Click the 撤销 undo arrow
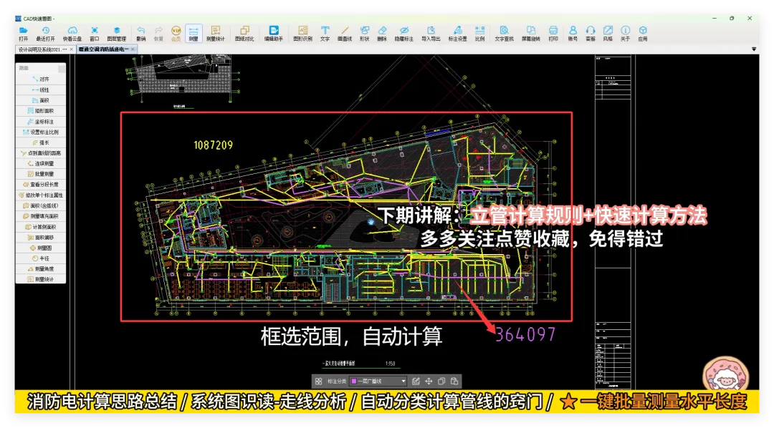This screenshot has width=774, height=428. (x=140, y=34)
